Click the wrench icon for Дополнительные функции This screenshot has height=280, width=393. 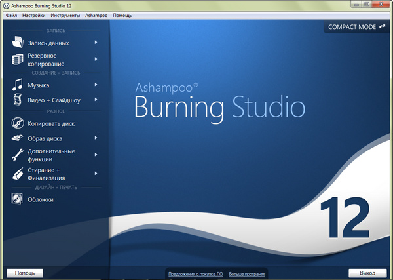click(17, 155)
